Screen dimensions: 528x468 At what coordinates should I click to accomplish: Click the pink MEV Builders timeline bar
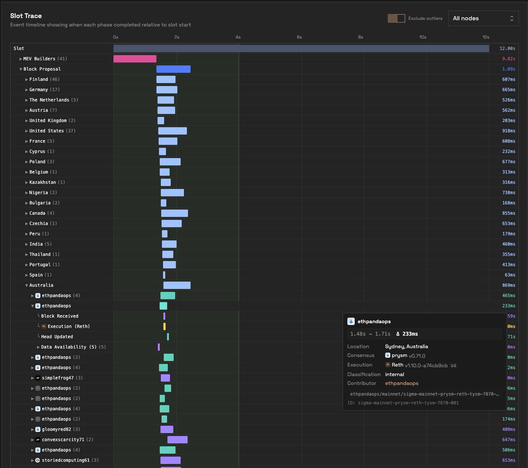tap(135, 59)
